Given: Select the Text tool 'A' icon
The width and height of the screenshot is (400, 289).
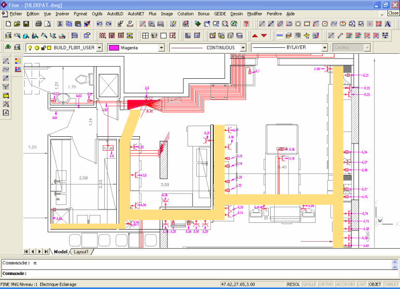Looking at the screenshot, I should [x=387, y=24].
